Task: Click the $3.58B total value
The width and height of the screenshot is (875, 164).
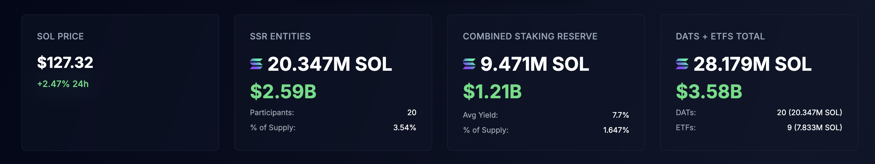Action: point(709,91)
